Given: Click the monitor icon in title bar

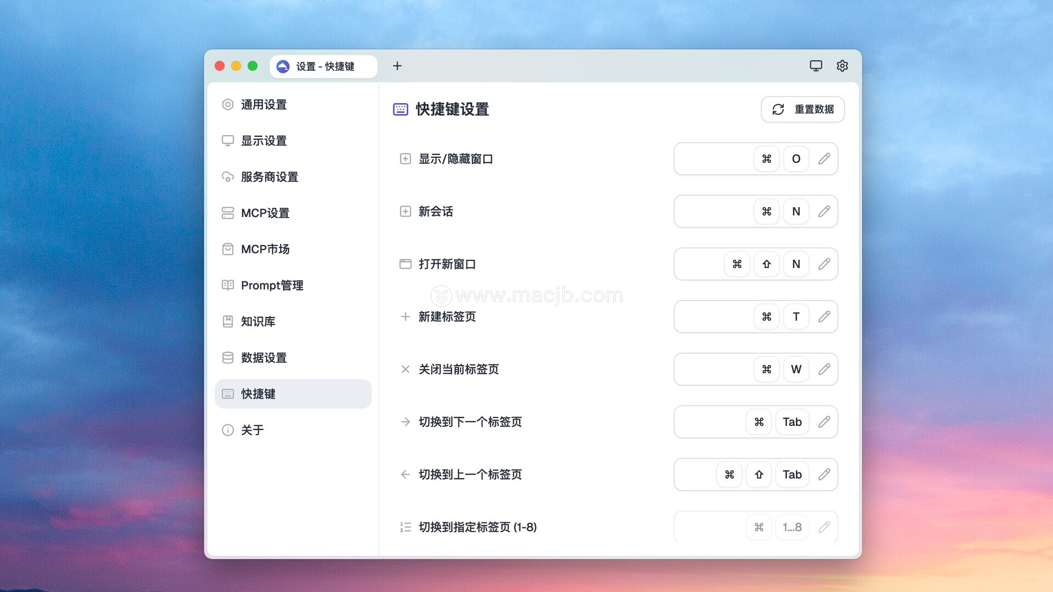Looking at the screenshot, I should (x=816, y=66).
